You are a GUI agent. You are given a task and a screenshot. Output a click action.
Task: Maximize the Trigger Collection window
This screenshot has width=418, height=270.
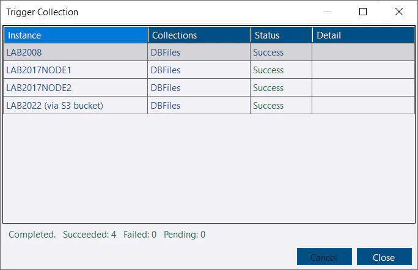(x=363, y=12)
